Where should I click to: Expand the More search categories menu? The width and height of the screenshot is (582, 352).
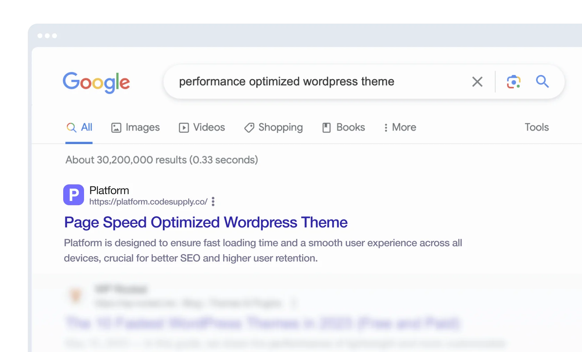pos(400,127)
